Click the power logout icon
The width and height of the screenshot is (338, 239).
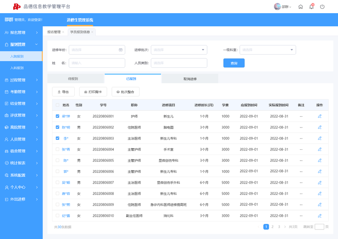(322, 7)
